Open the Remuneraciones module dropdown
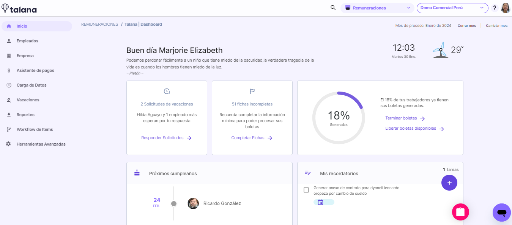The width and height of the screenshot is (512, 225). click(377, 8)
